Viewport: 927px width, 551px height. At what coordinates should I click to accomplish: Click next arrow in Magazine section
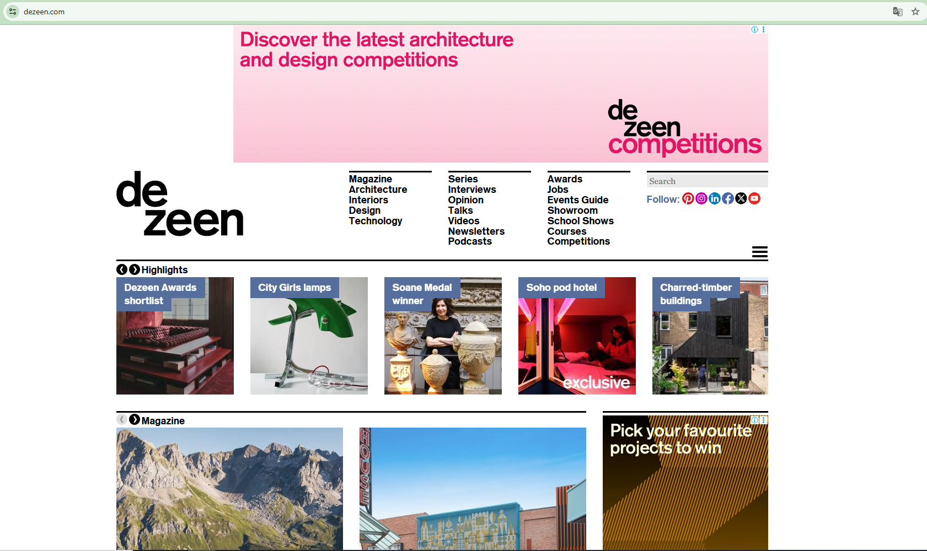click(135, 420)
